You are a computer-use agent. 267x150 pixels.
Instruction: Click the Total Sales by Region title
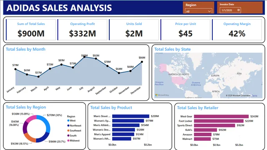coord(26,107)
